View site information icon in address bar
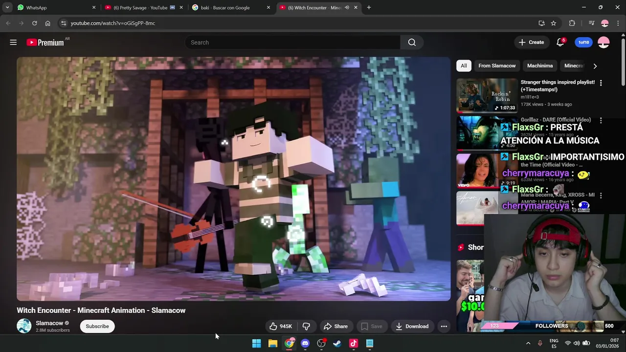The image size is (626, 352). pyautogui.click(x=63, y=23)
